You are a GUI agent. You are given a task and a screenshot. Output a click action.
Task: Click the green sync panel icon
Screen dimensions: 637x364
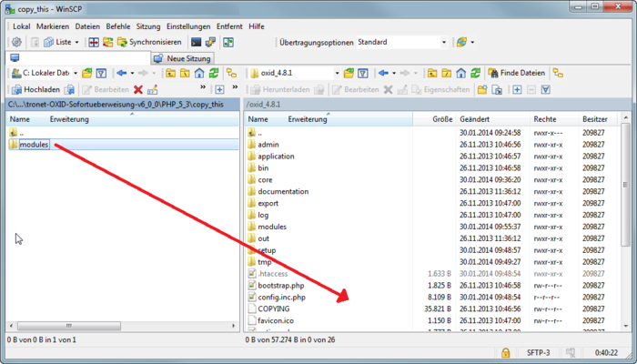coord(228,42)
